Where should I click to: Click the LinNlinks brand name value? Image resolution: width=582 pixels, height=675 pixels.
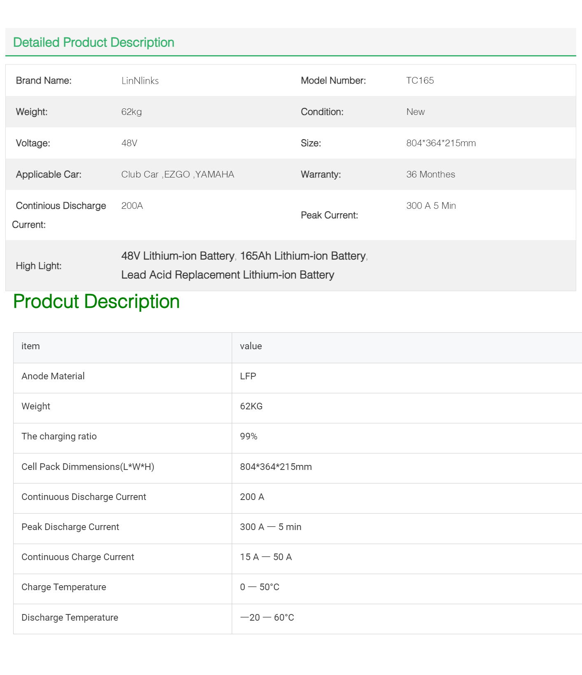point(140,81)
